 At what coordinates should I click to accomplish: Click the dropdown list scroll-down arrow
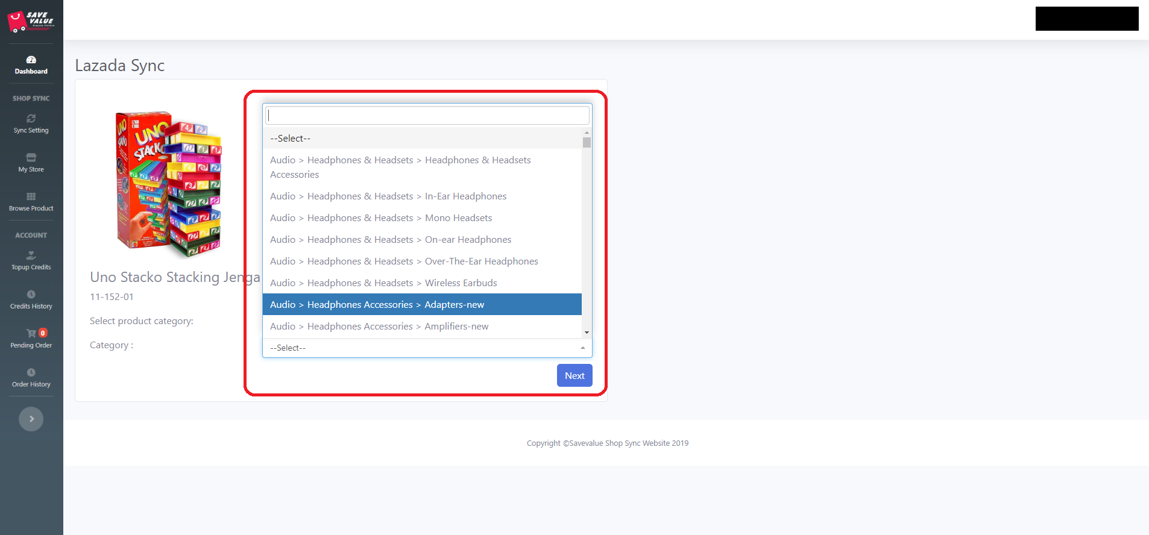click(587, 333)
